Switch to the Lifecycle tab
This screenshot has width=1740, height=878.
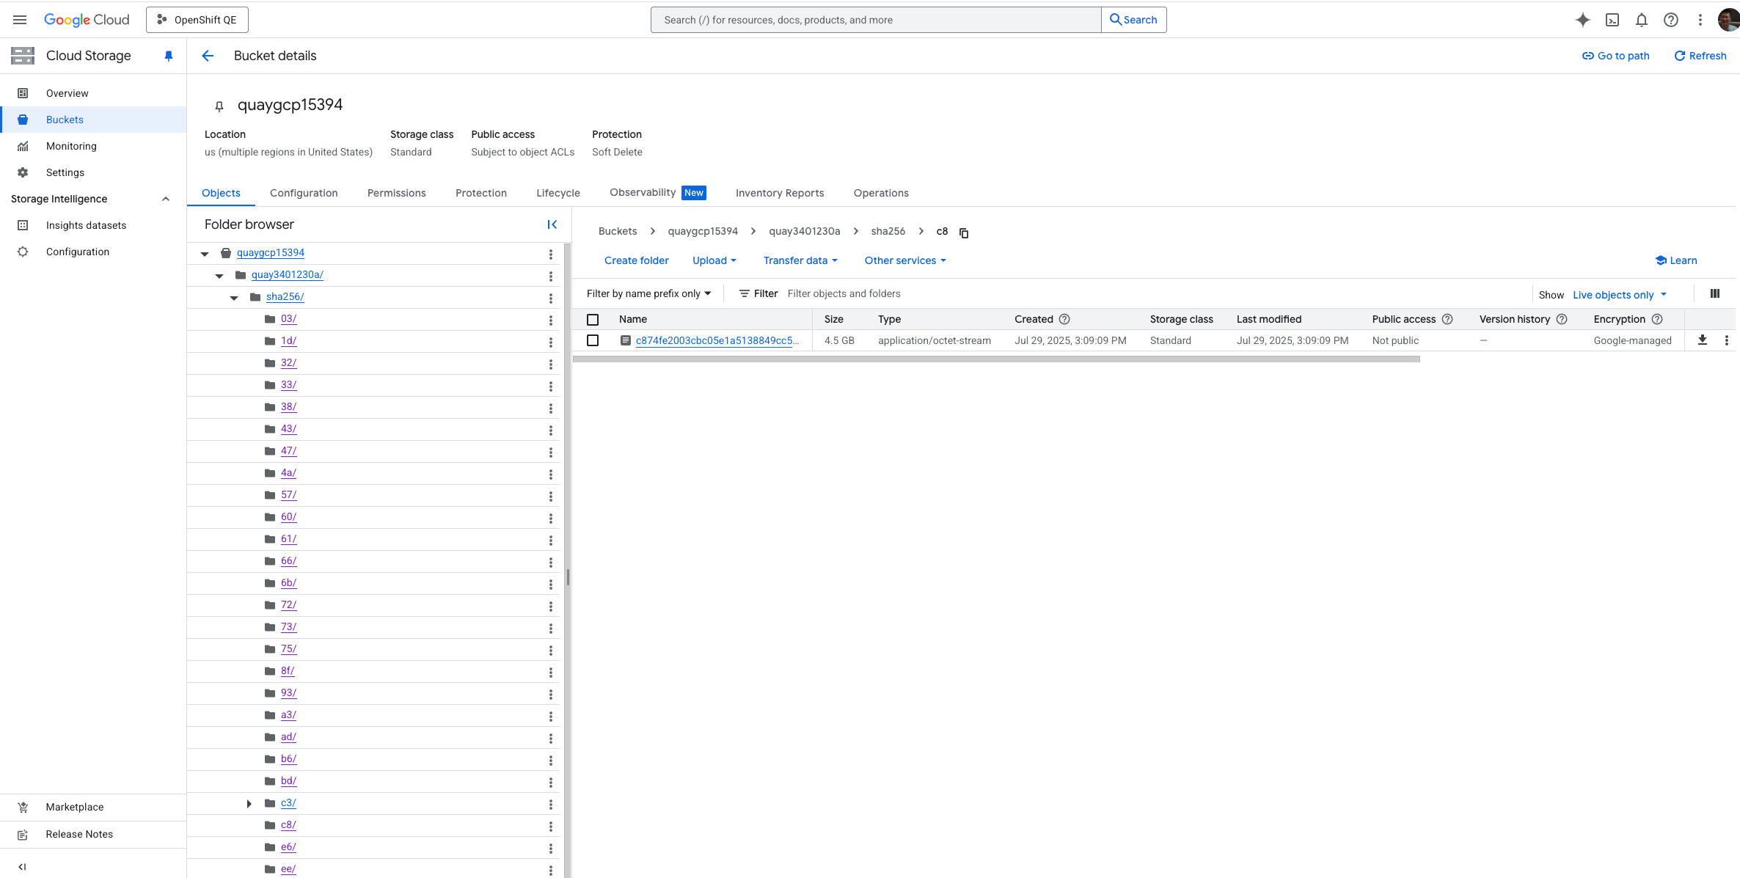[558, 193]
